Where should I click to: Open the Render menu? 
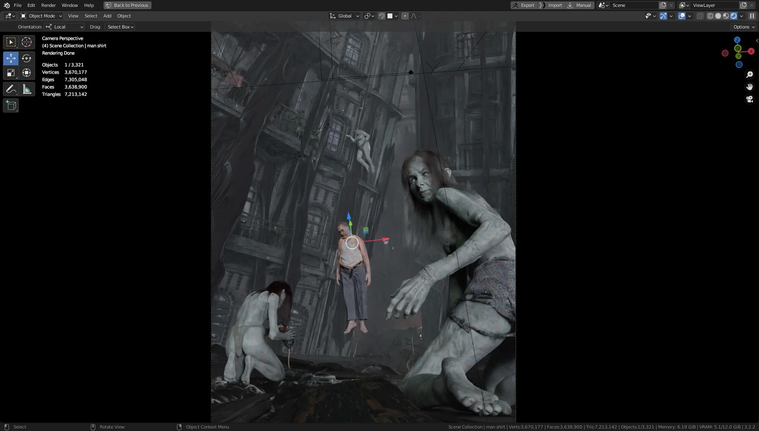coord(48,5)
